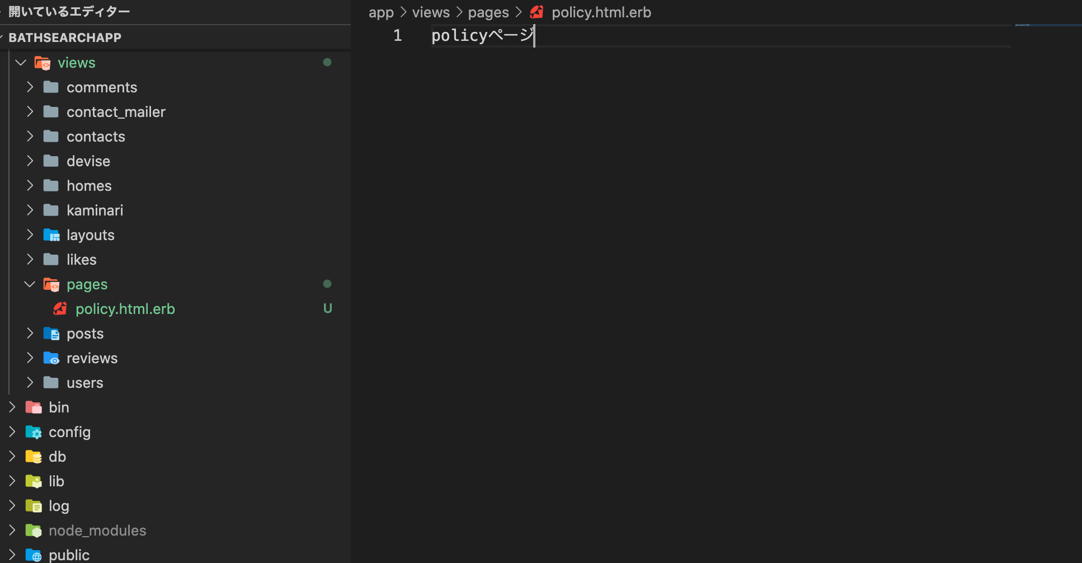Toggle the BATHSEARCHAPP explorer section header

[x=176, y=37]
